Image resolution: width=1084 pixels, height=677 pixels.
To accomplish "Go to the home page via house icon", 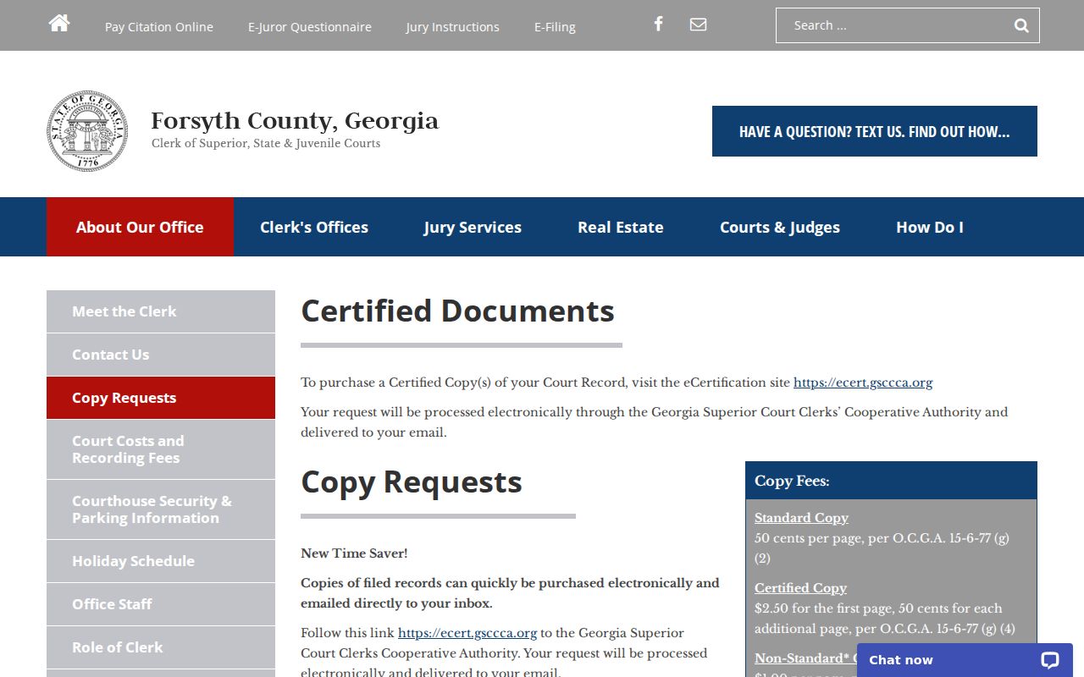I will pyautogui.click(x=59, y=24).
